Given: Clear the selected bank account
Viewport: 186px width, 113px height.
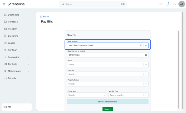Looking at the screenshot, I should point(141,45).
